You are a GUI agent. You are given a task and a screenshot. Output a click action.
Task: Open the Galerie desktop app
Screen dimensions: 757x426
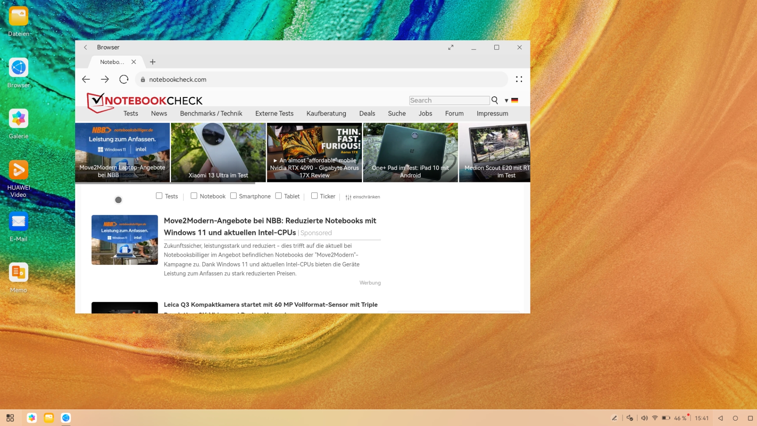pyautogui.click(x=18, y=119)
